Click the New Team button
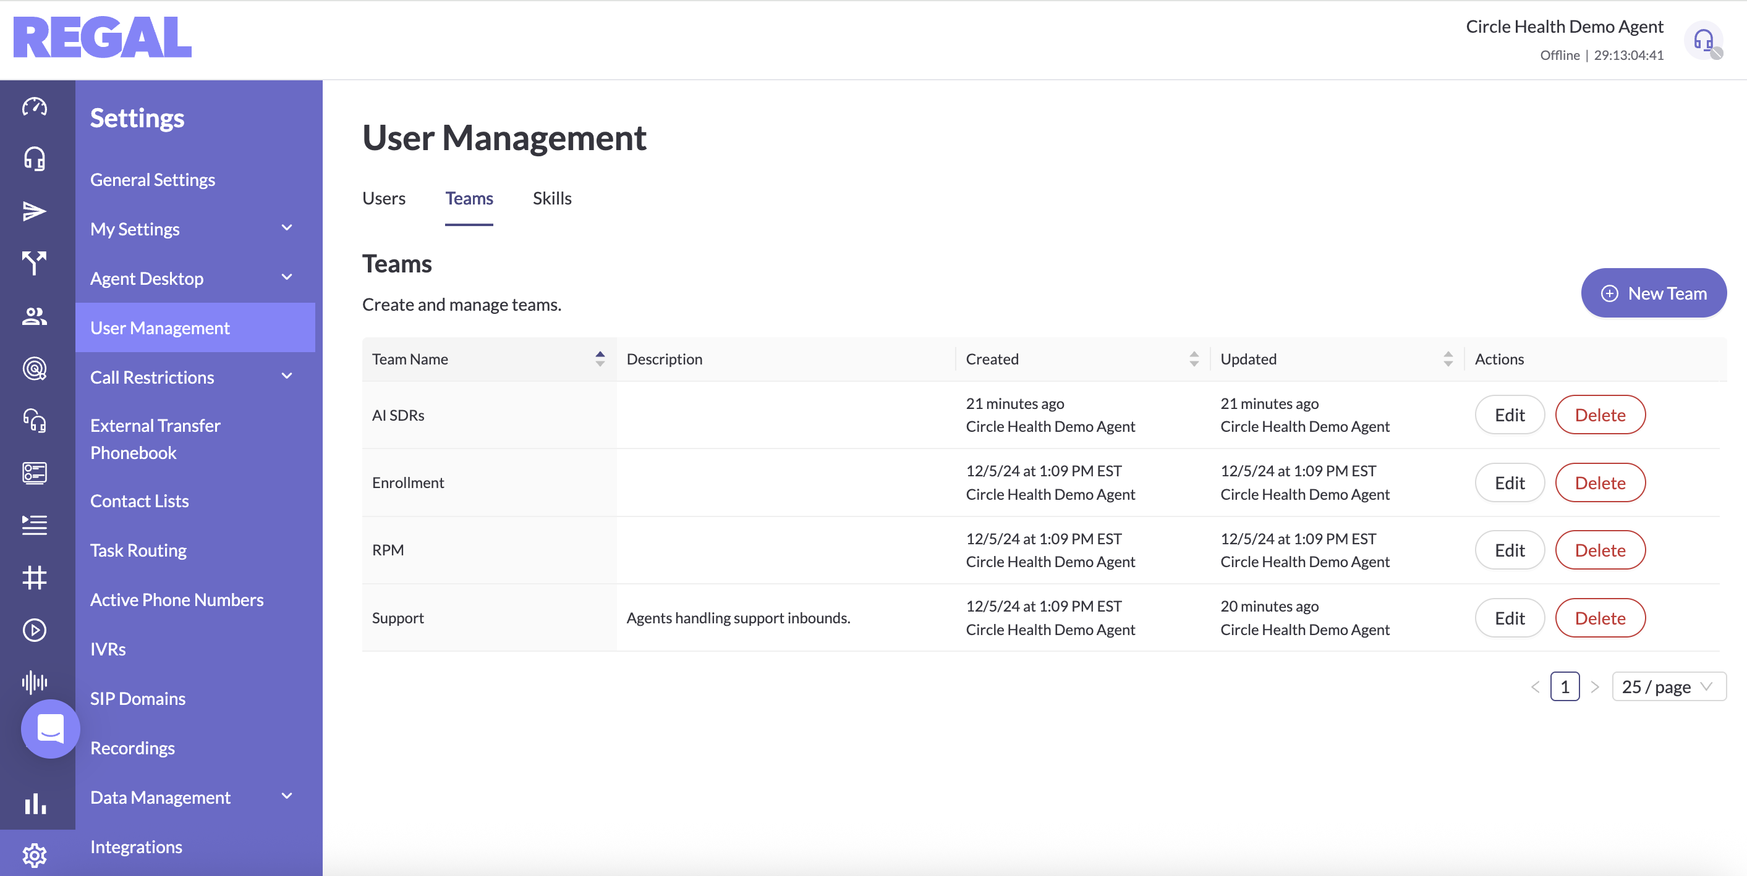The width and height of the screenshot is (1747, 876). click(1654, 293)
